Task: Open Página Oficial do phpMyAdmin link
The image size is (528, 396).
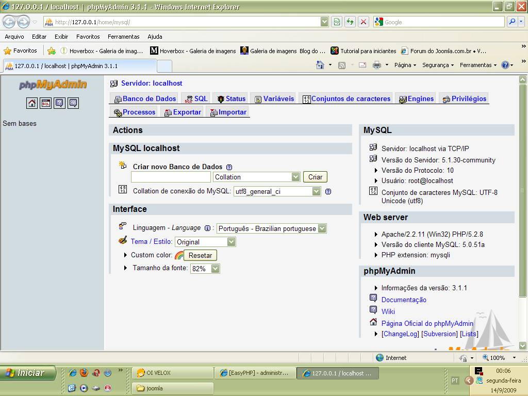Action: 427,323
